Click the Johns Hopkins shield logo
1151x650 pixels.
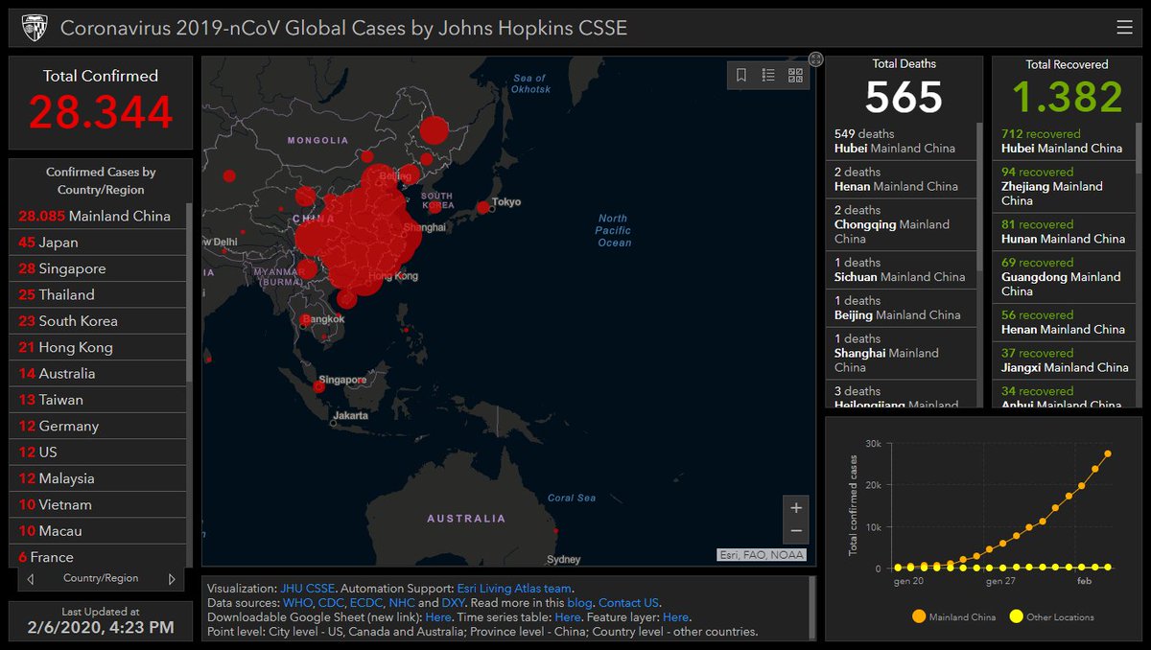[x=34, y=28]
